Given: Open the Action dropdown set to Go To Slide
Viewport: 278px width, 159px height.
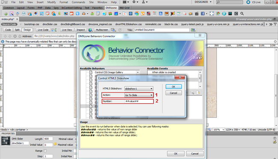Looking at the screenshot, I should 139,95.
